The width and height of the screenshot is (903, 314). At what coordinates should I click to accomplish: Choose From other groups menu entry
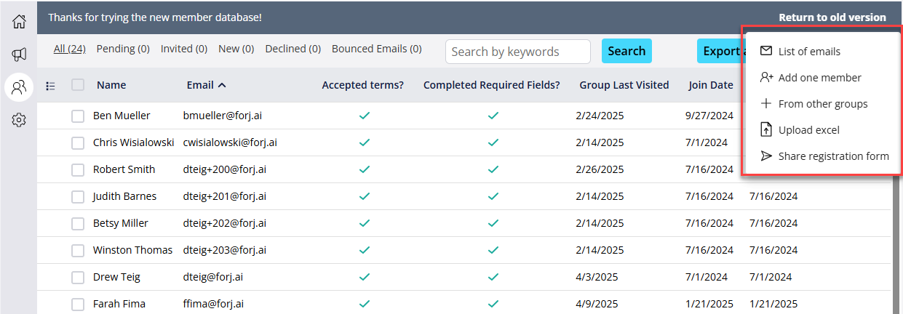(822, 103)
